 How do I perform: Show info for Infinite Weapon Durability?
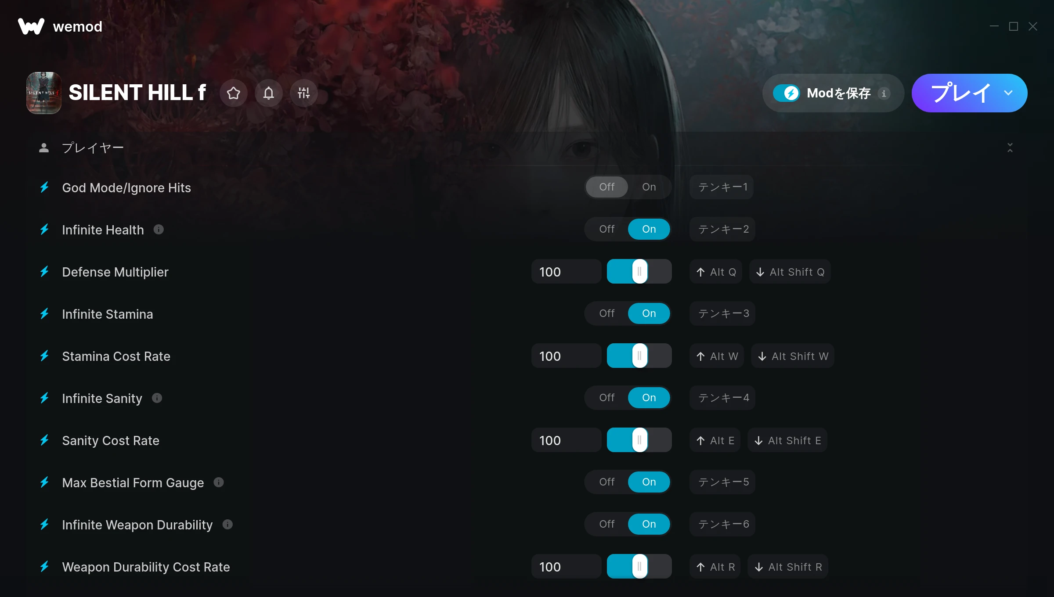point(227,525)
